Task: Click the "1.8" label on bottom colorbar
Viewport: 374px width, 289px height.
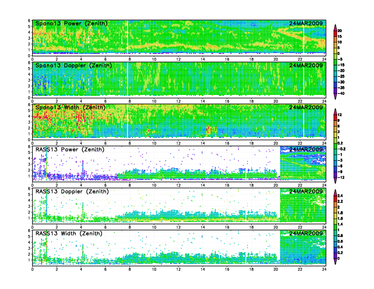Action: 340,213
